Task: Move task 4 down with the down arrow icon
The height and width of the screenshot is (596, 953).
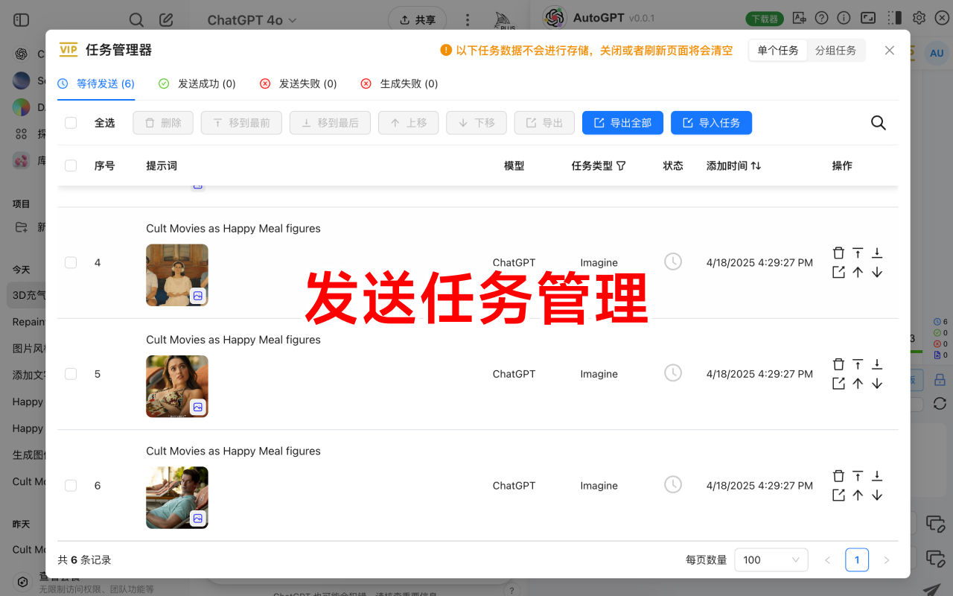Action: [x=877, y=271]
